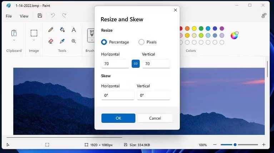This screenshot has width=274, height=153.
Task: Click the Cancel button
Action: 155,118
